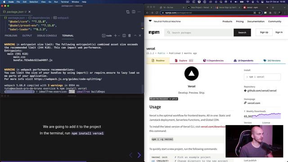The image size is (288, 162).
Task: Click the join the discussion on github badge
Action: click(164, 99)
